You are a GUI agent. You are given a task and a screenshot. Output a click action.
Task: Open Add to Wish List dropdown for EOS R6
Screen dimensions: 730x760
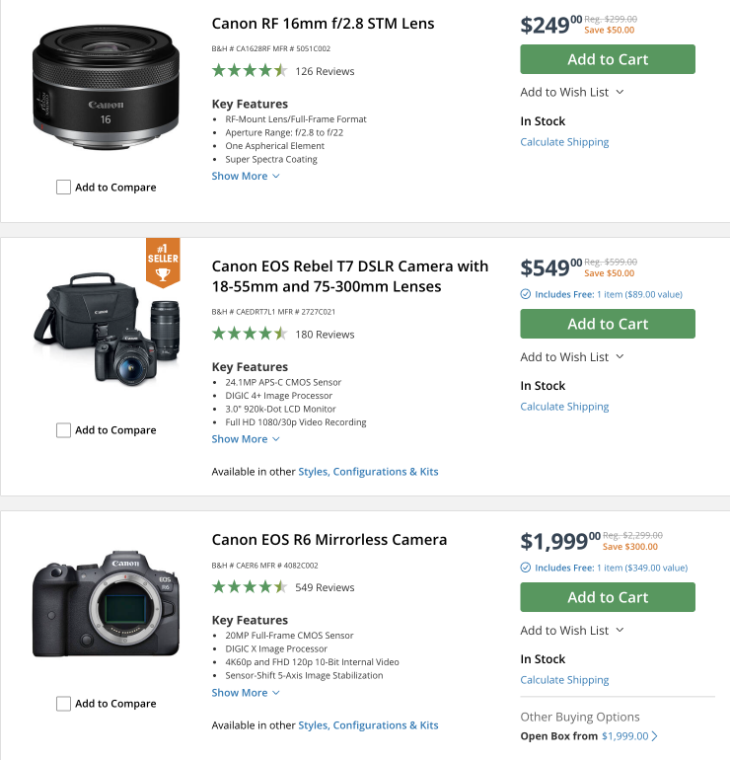tap(572, 631)
